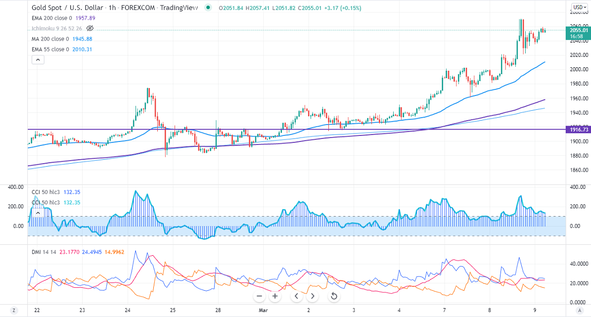Reset the chart view
Image resolution: width=591 pixels, height=317 pixels.
click(334, 296)
